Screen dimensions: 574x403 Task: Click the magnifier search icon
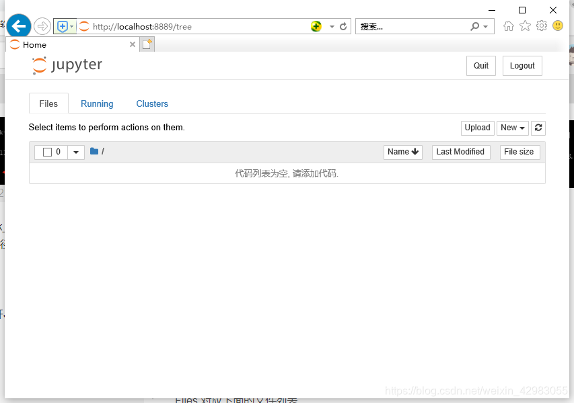(x=474, y=26)
